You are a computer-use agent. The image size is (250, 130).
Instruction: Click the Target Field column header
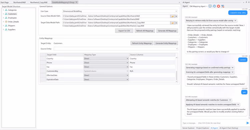click(x=65, y=55)
